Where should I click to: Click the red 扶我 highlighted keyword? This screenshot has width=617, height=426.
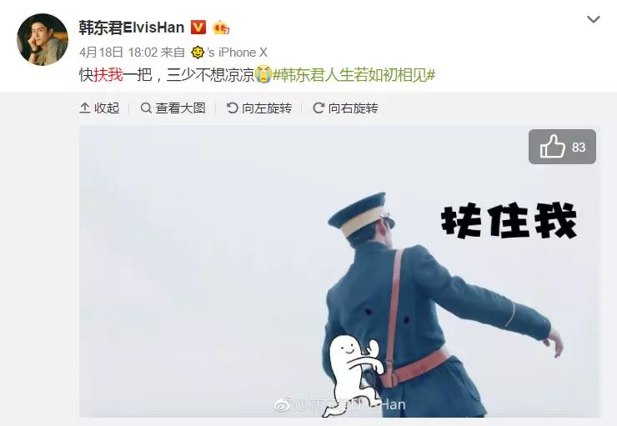108,75
